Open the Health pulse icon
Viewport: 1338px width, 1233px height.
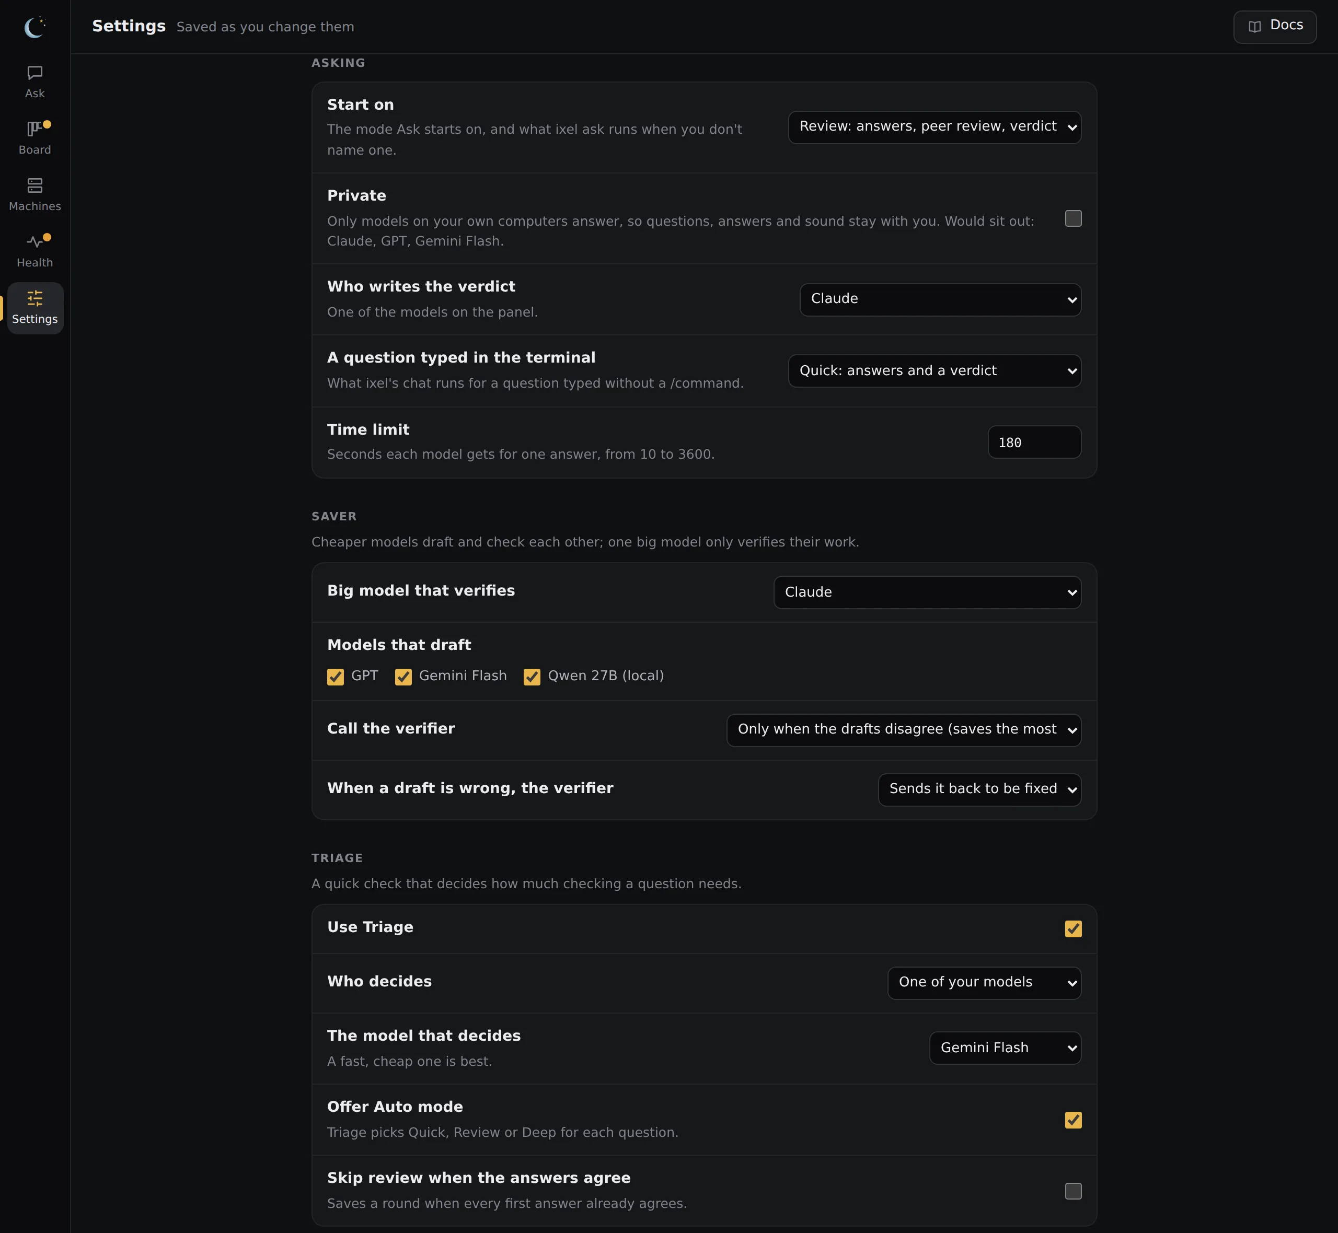[34, 241]
